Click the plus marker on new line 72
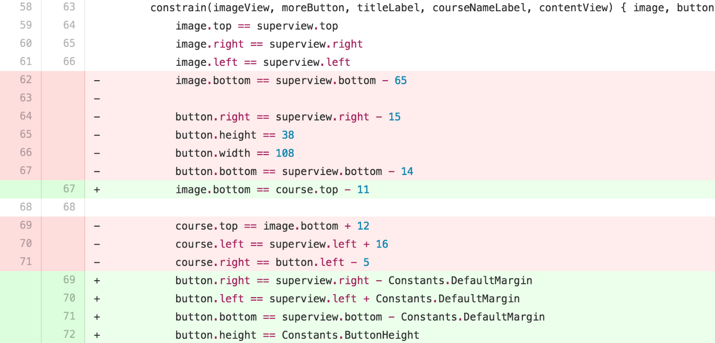Viewport: 715px width, 343px height. tap(97, 335)
